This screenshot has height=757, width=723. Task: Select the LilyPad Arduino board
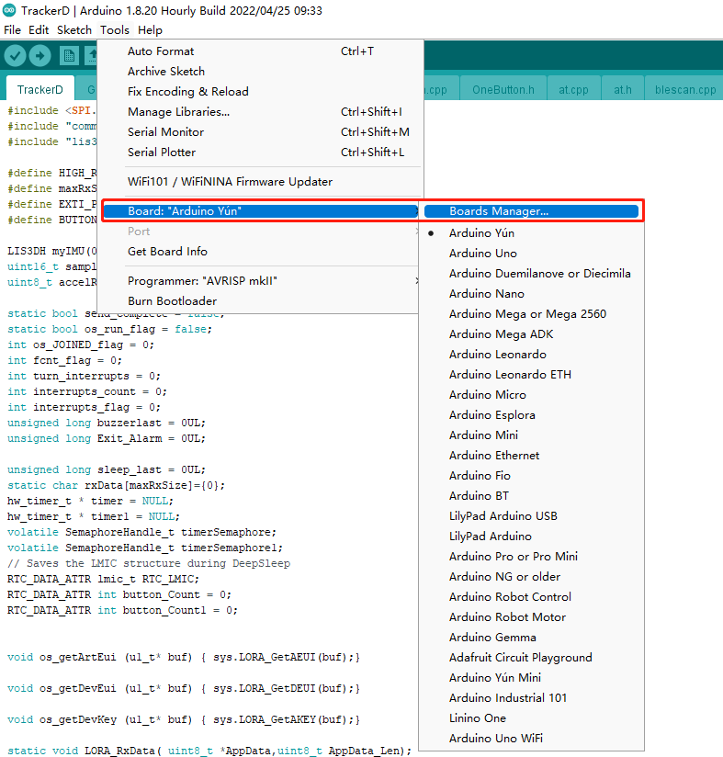531,537
